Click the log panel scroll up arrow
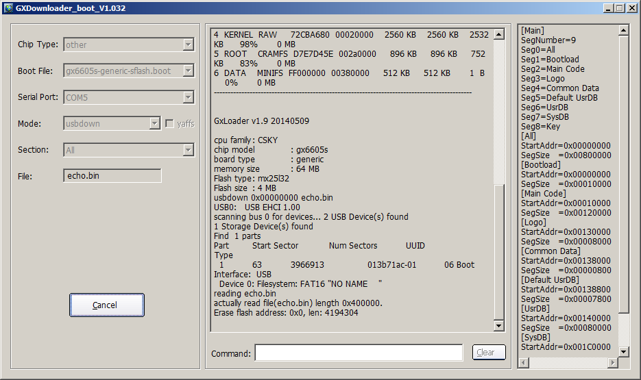The height and width of the screenshot is (380, 641). tap(498, 35)
